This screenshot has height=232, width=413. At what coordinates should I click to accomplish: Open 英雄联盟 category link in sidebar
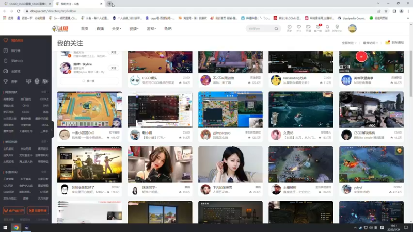(8, 99)
